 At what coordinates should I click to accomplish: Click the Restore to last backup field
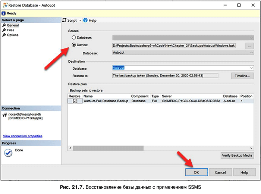click(165, 76)
